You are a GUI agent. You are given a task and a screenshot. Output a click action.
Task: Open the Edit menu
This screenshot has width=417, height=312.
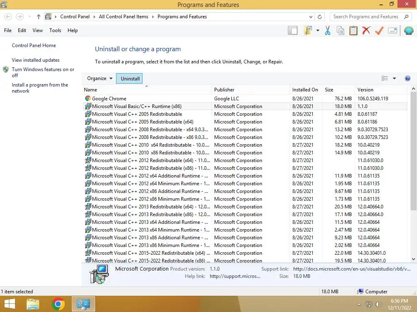point(22,30)
